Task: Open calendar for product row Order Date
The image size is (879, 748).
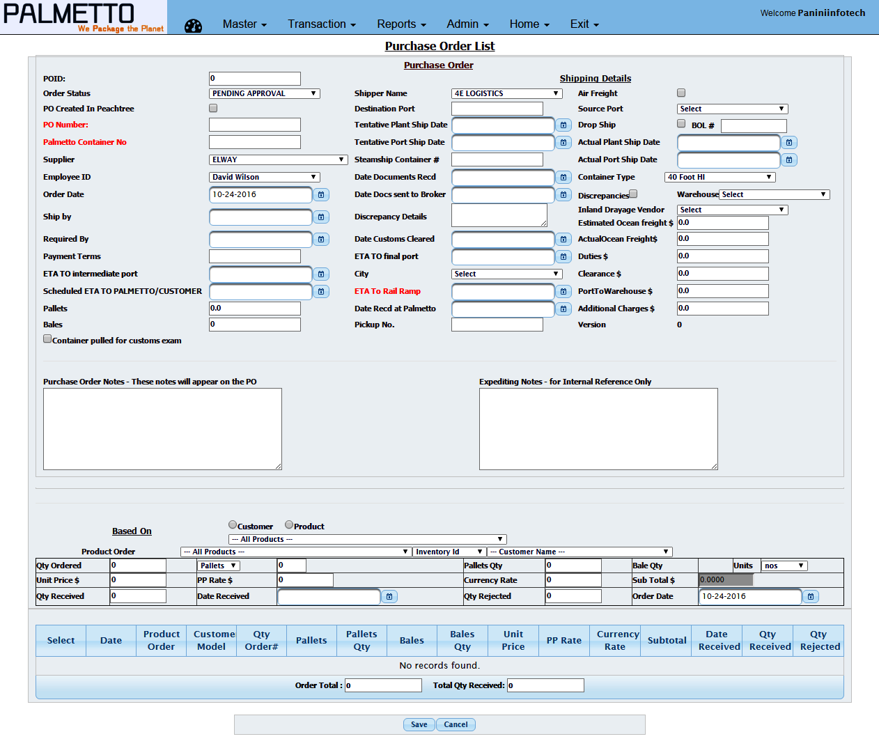Action: pyautogui.click(x=811, y=597)
